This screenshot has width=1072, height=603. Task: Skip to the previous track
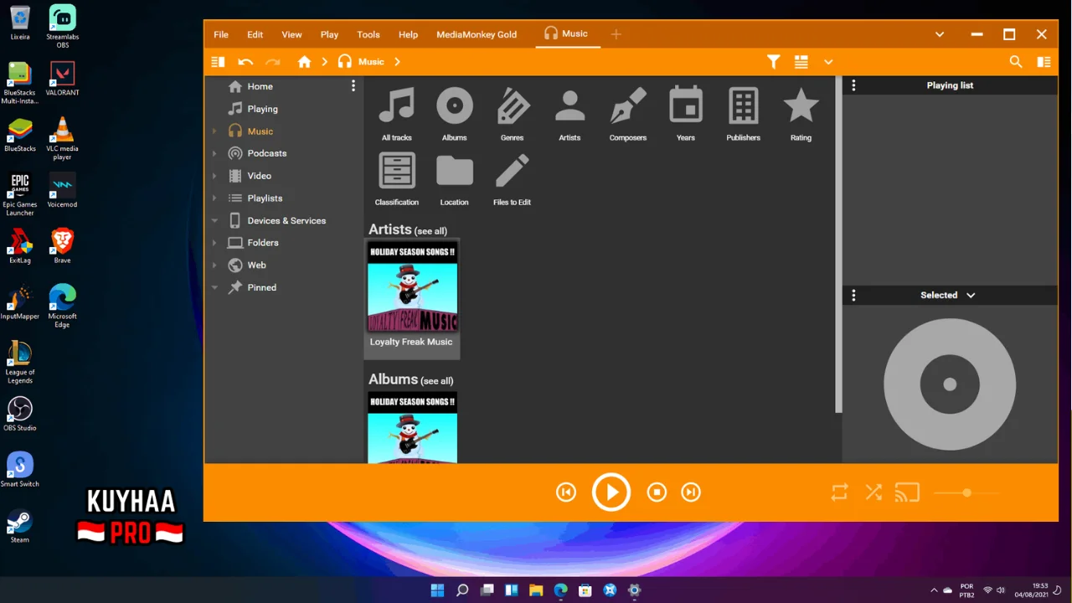click(x=566, y=492)
